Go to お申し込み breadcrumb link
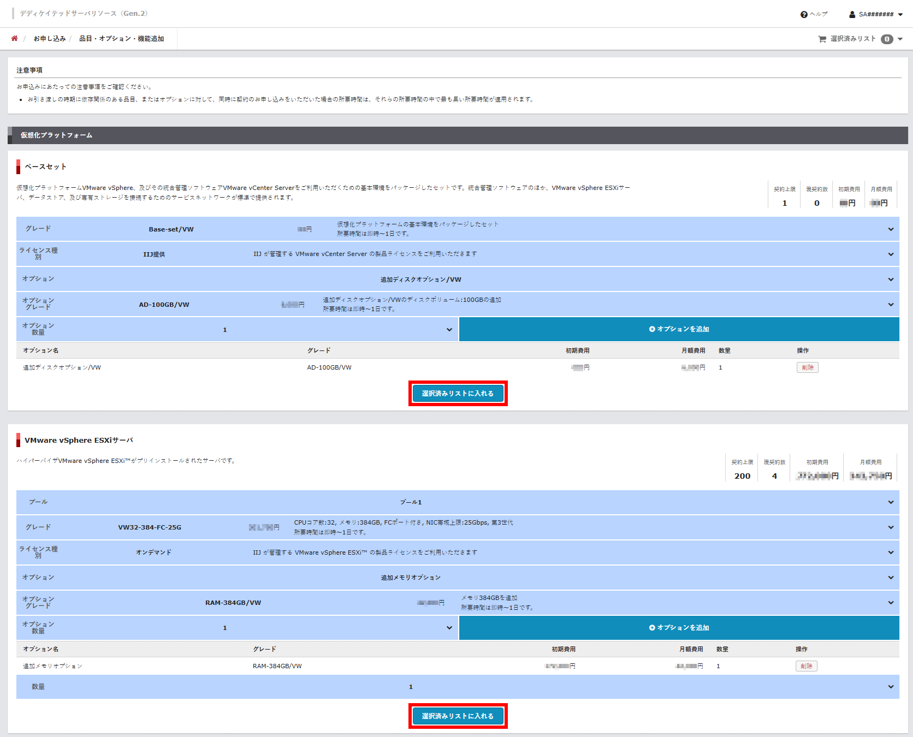The image size is (913, 737). 49,39
